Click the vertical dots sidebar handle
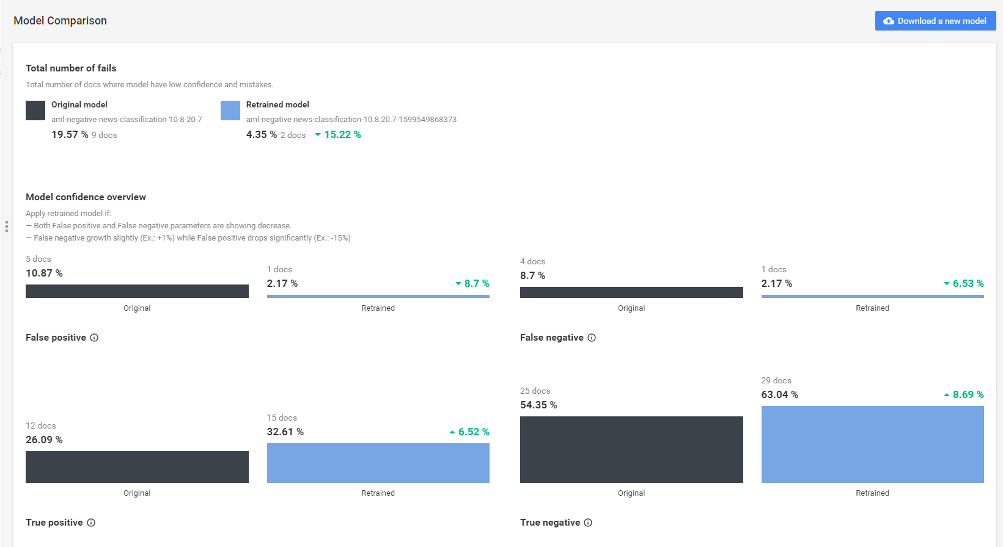Viewport: 1003px width, 547px height. point(7,226)
